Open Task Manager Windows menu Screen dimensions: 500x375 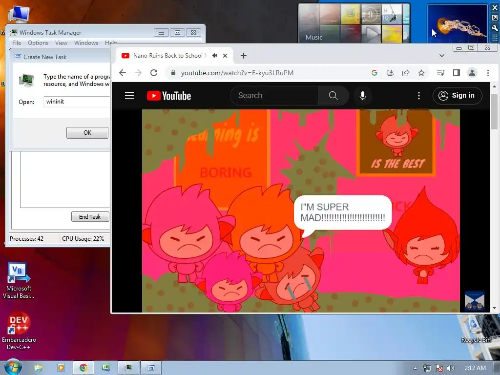[x=86, y=43]
